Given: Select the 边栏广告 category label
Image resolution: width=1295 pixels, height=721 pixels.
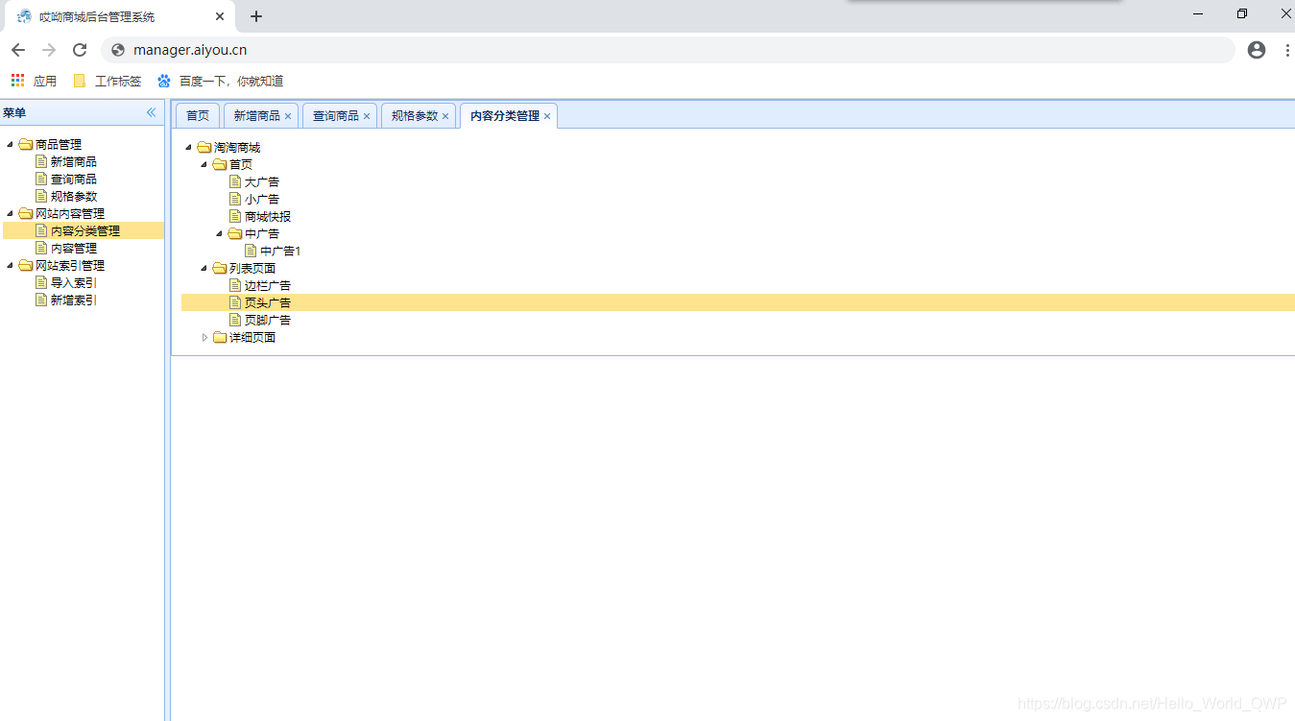Looking at the screenshot, I should click(268, 285).
